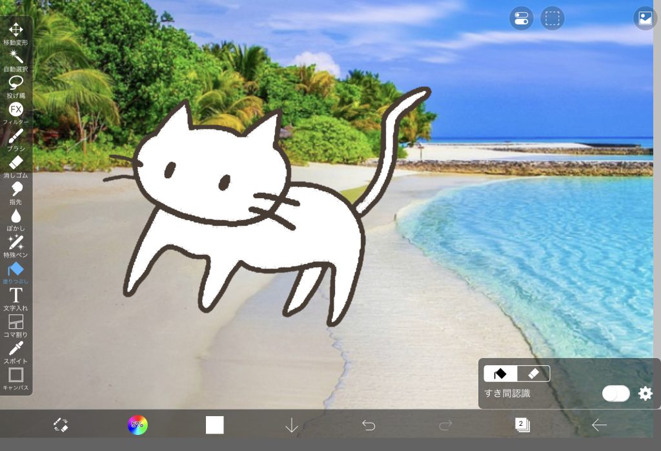Viewport: 661px width, 451px height.
Task: Undo the last action
Action: [x=369, y=425]
